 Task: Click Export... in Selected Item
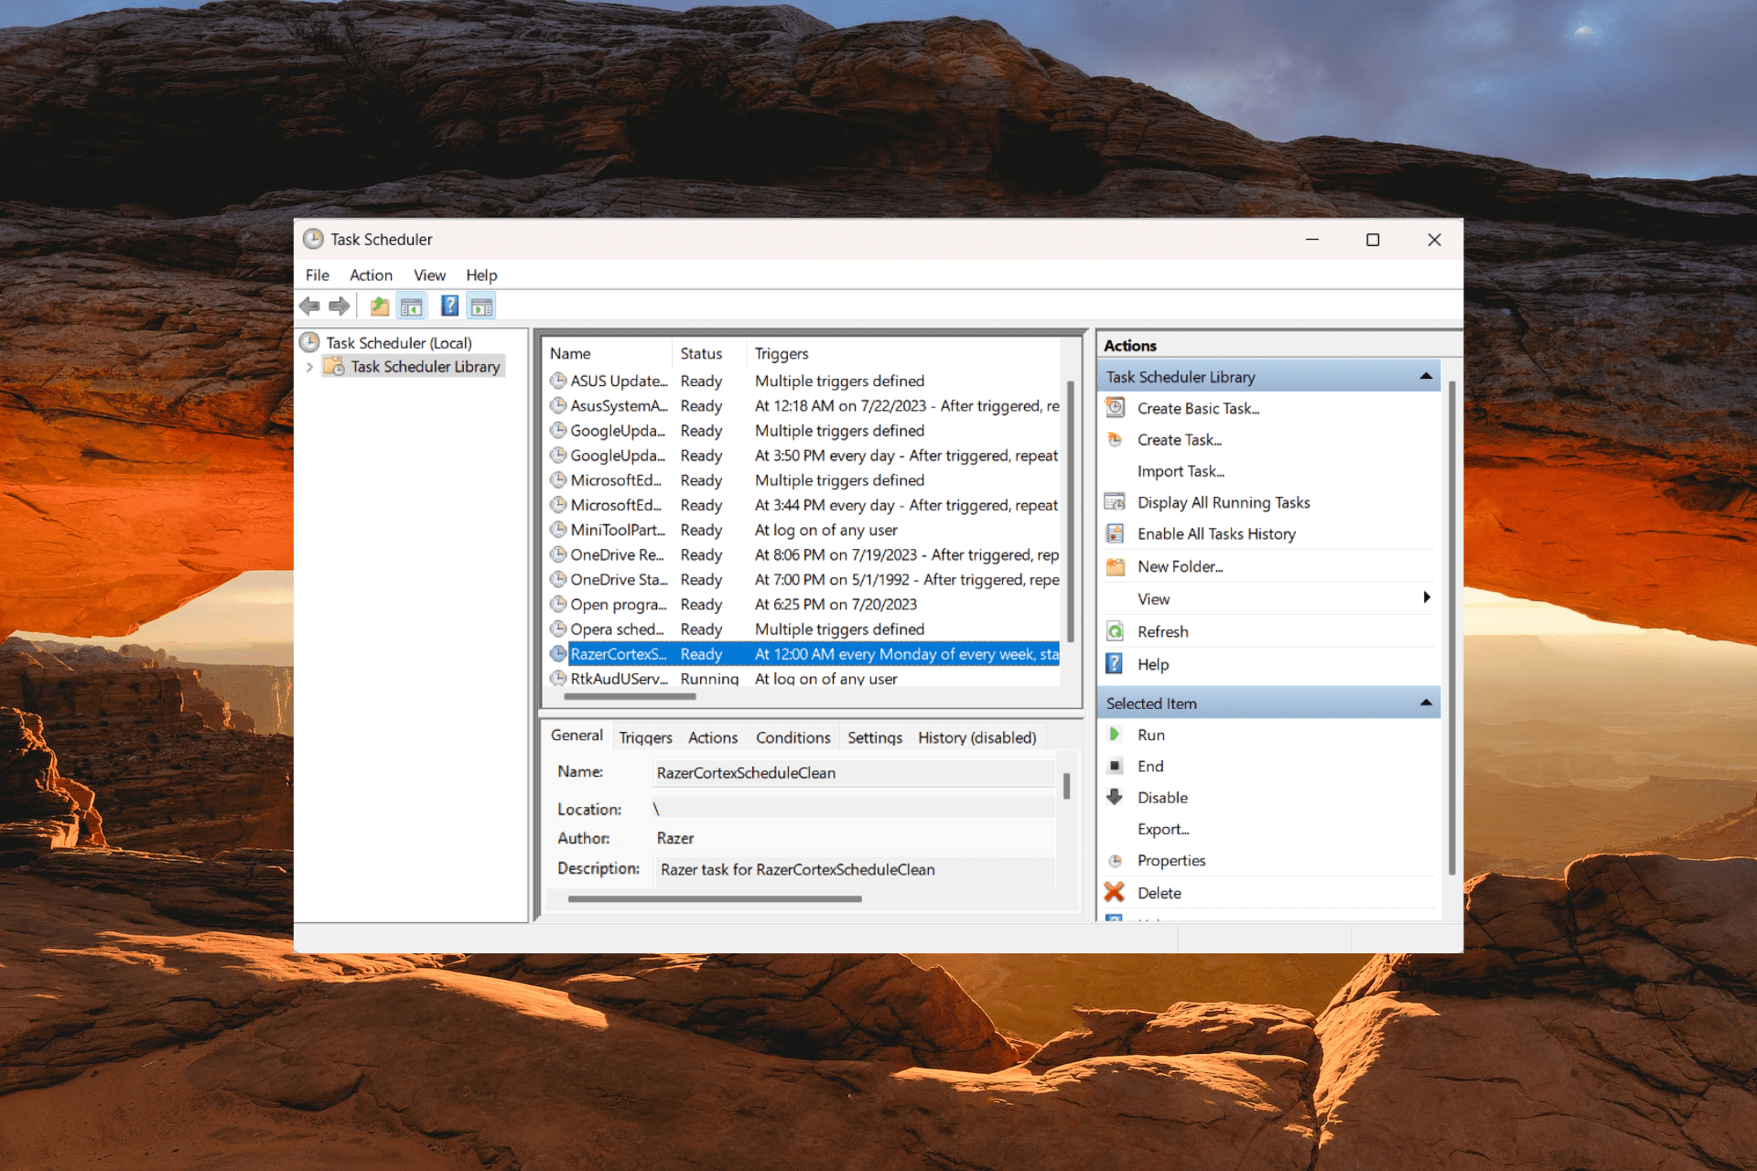point(1163,829)
